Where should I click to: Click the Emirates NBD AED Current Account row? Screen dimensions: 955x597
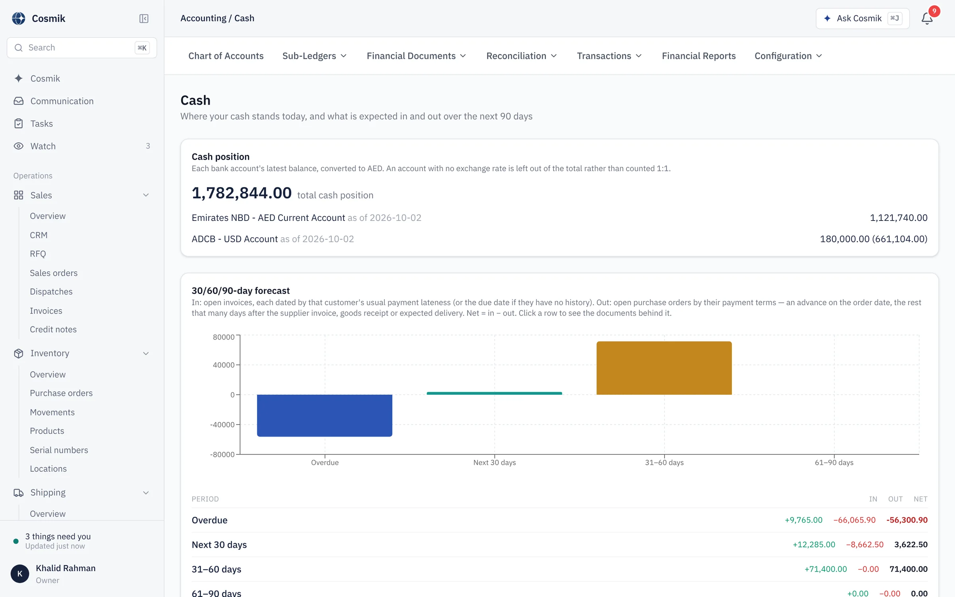(559, 218)
